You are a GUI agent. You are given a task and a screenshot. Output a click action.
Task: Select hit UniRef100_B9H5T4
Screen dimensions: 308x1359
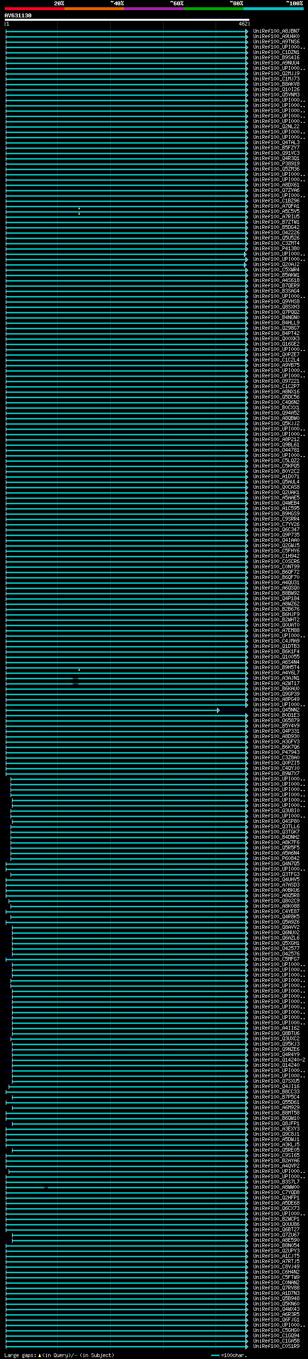pyautogui.click(x=276, y=667)
